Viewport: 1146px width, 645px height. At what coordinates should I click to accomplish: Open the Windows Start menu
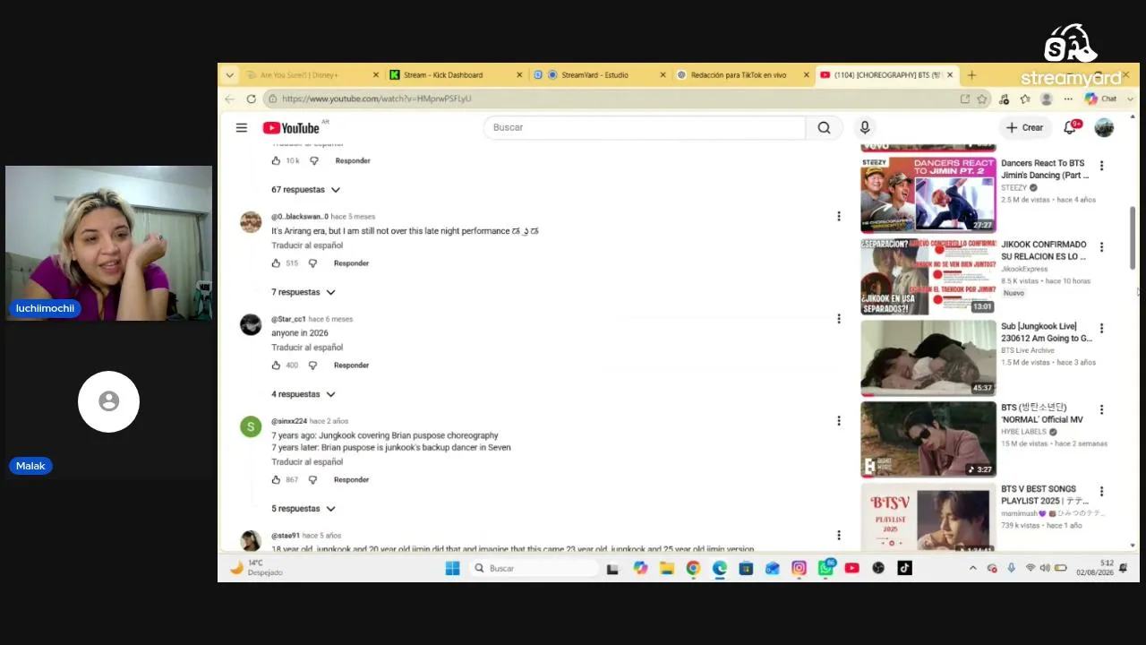[452, 568]
